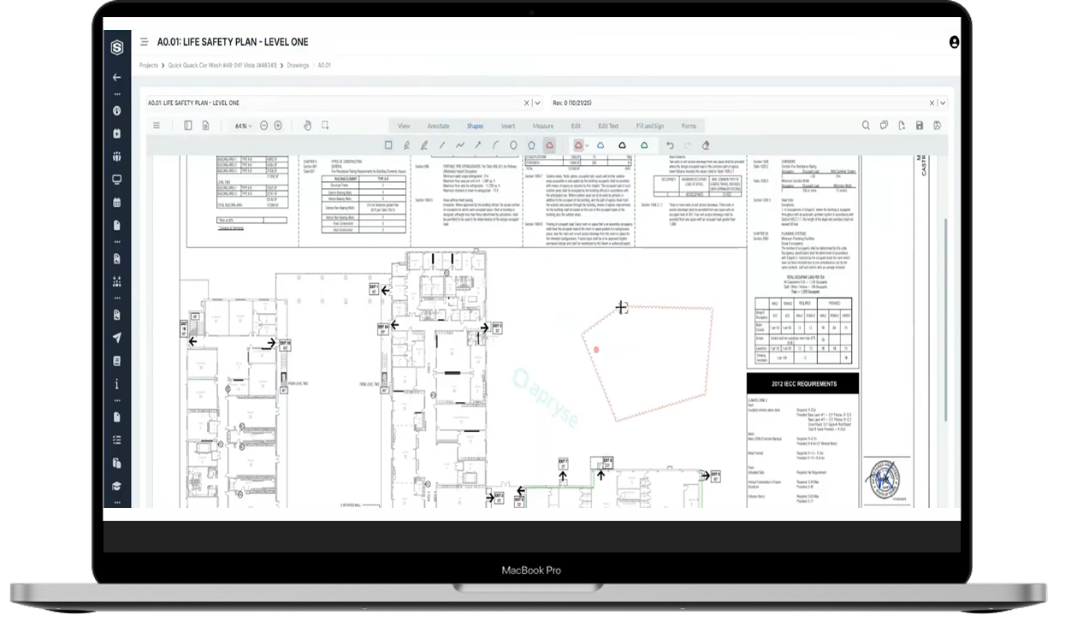
Task: Toggle the left panel view
Action: pos(188,126)
